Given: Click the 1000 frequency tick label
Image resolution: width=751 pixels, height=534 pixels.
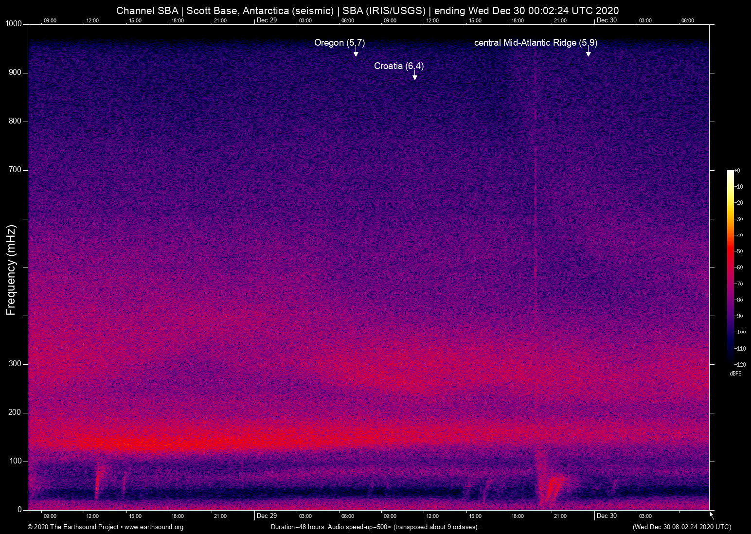Looking at the screenshot, I should coord(14,24).
